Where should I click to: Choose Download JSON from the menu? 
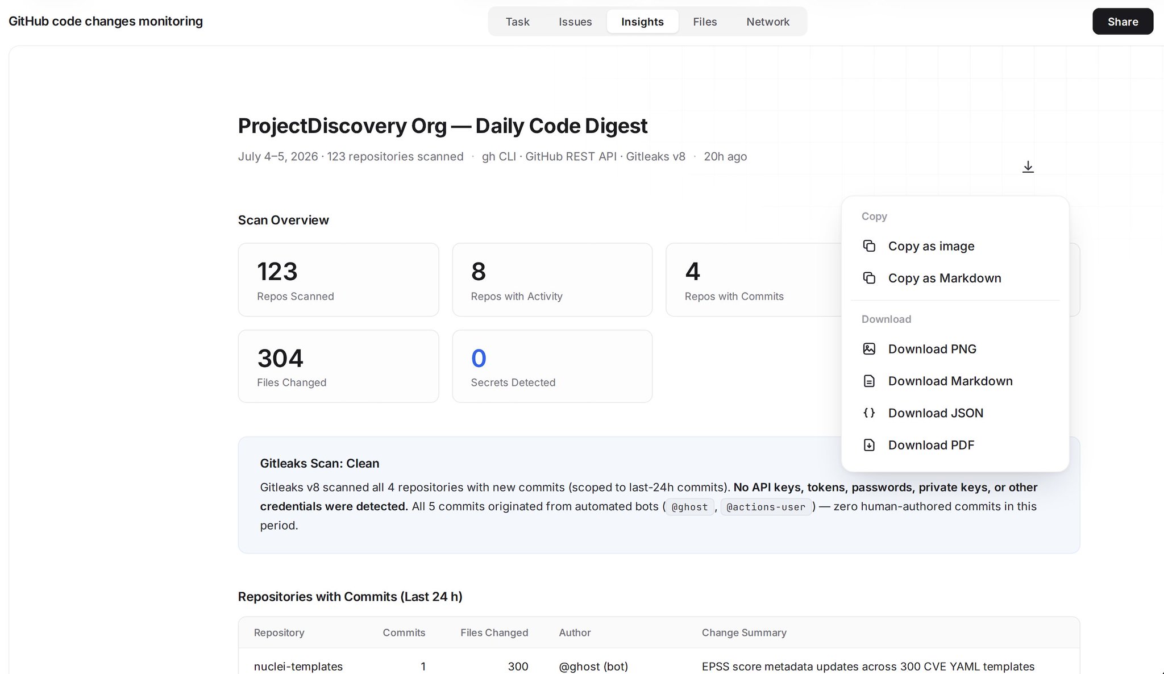(x=955, y=413)
